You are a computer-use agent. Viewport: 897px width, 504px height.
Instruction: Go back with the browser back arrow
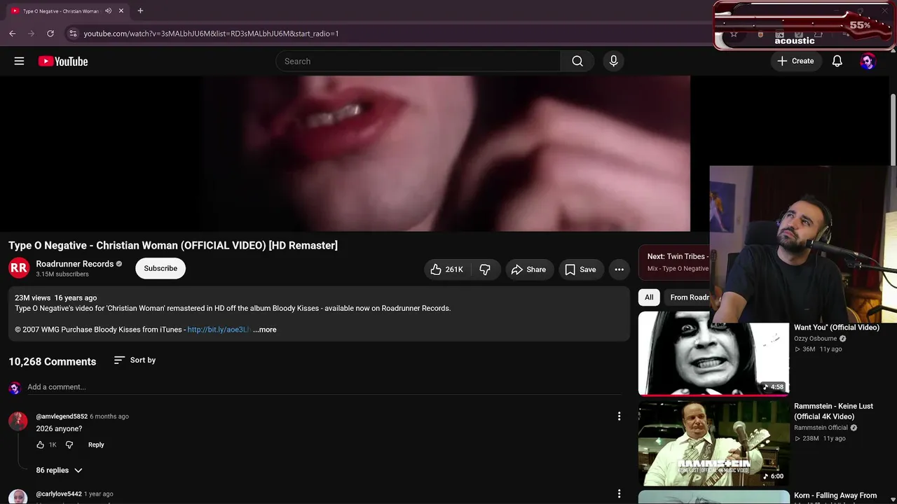click(12, 33)
